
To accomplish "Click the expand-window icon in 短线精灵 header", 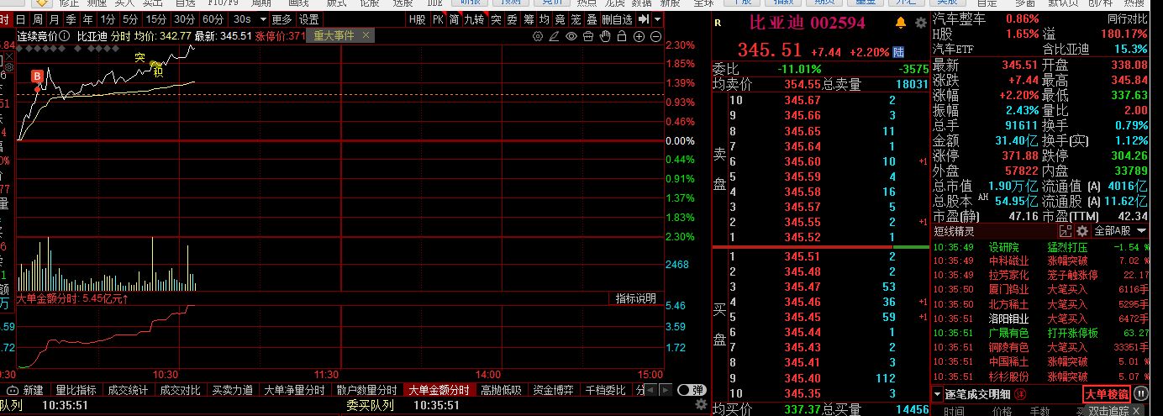I will point(1066,230).
